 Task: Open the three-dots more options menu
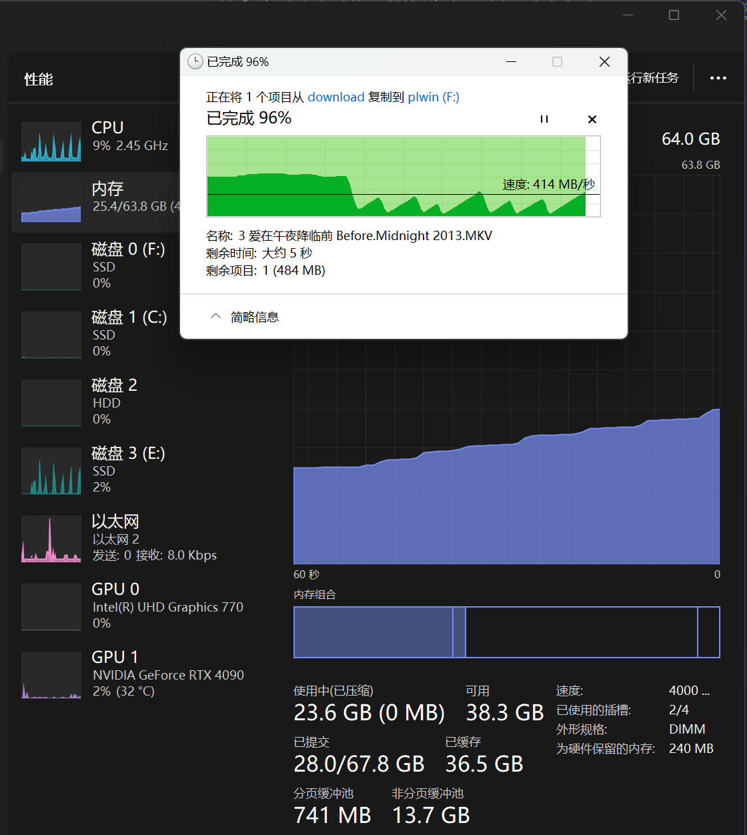pos(718,78)
